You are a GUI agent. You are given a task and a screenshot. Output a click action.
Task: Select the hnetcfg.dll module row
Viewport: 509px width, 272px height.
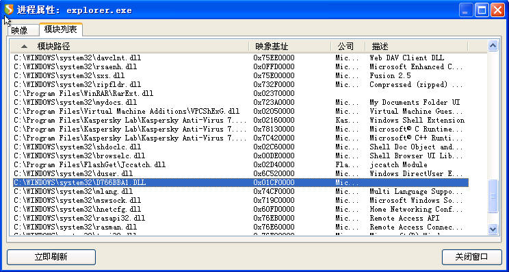click(x=241, y=209)
